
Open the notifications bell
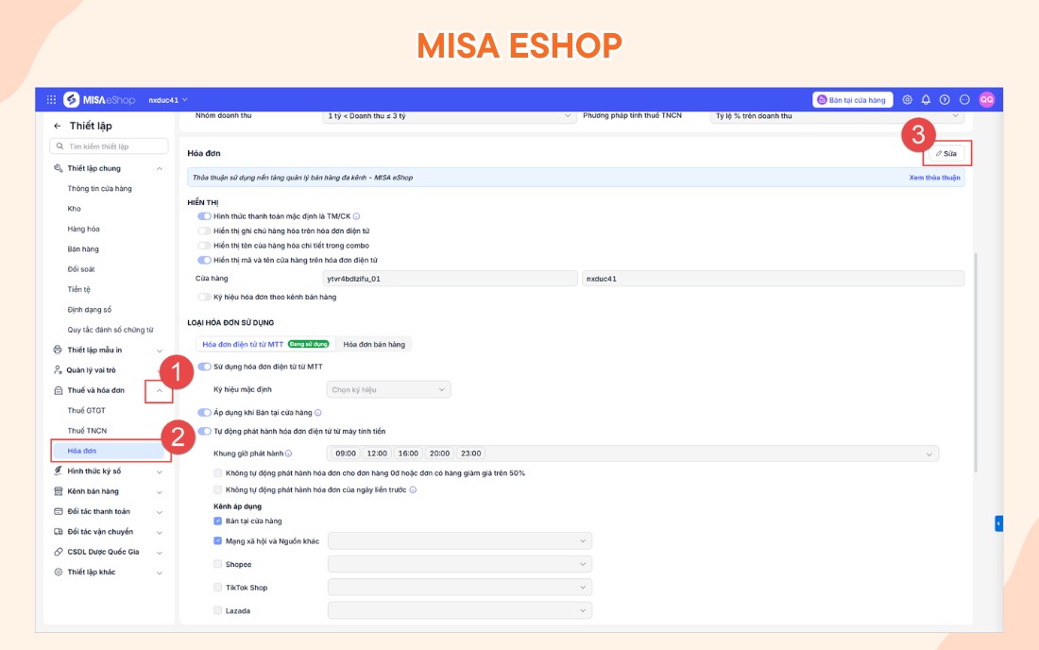[x=926, y=99]
